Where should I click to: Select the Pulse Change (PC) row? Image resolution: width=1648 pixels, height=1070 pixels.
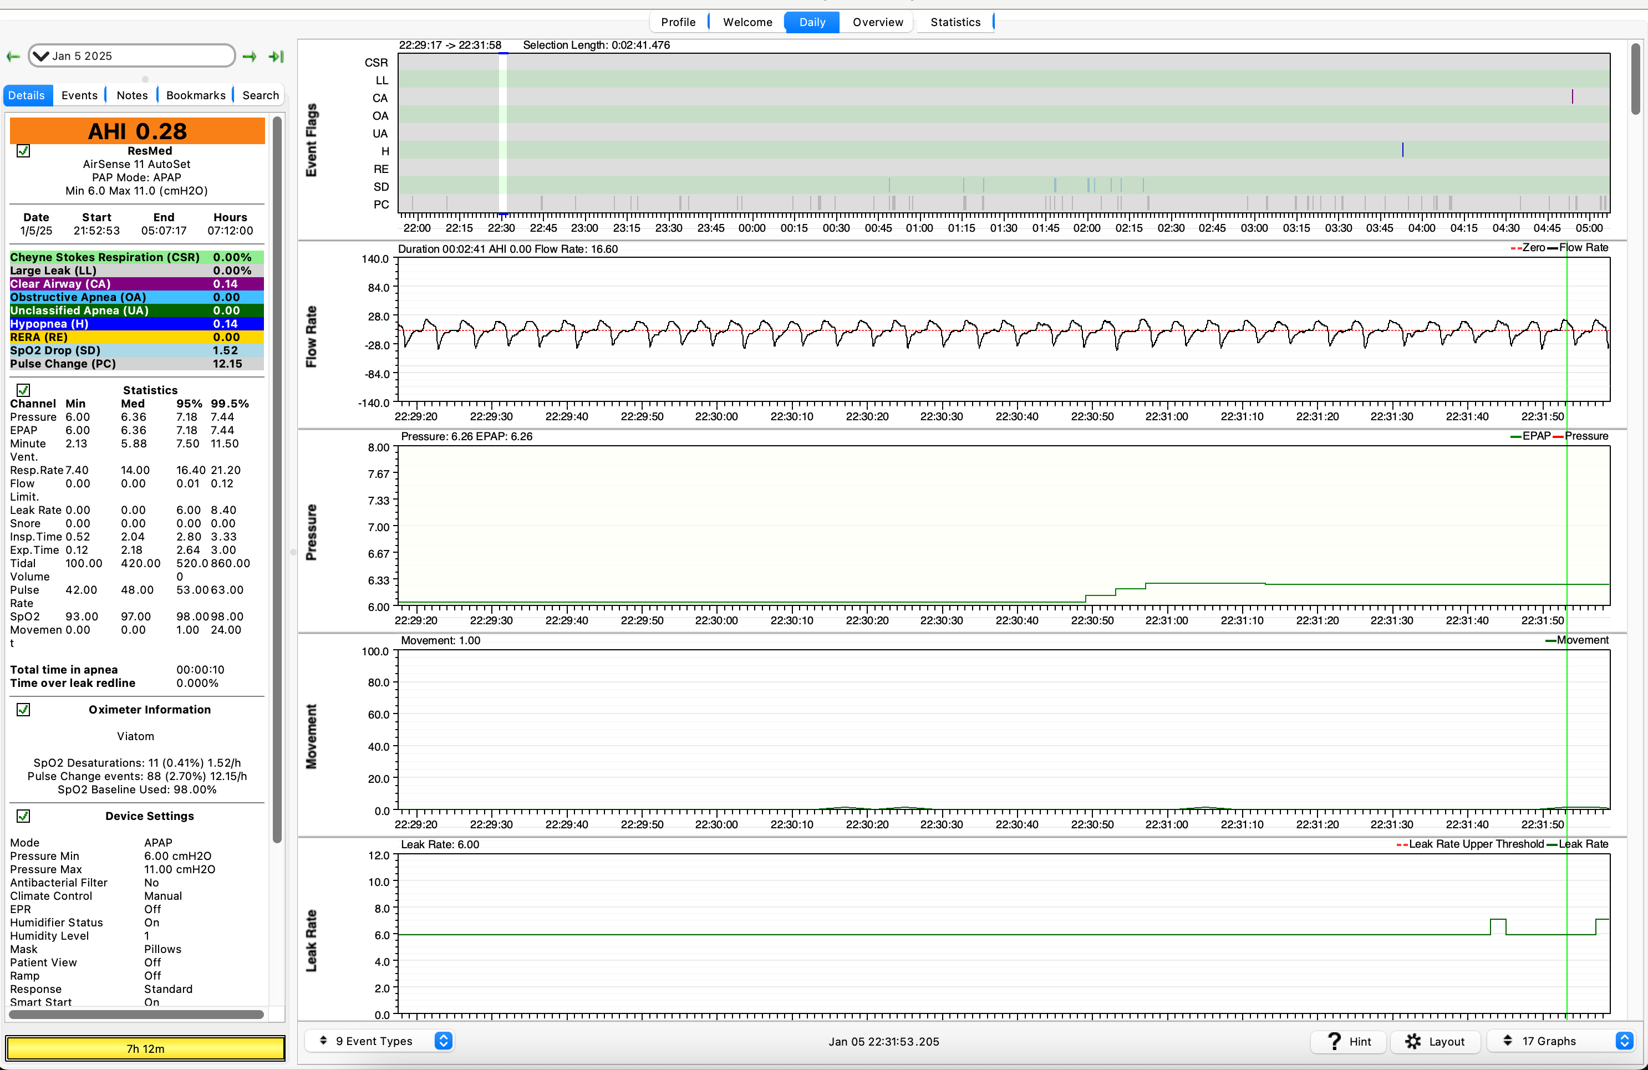(x=137, y=364)
